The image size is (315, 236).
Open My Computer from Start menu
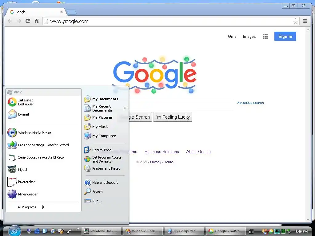106,136
